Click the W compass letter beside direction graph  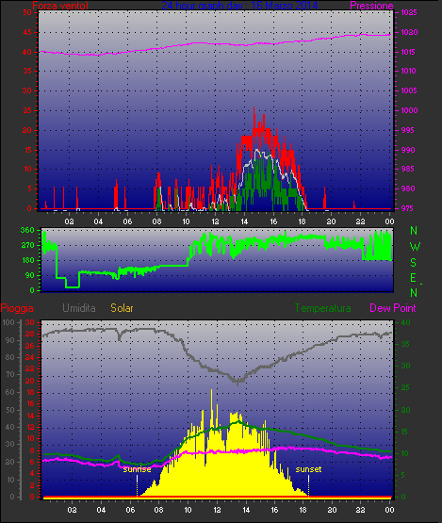pos(415,247)
